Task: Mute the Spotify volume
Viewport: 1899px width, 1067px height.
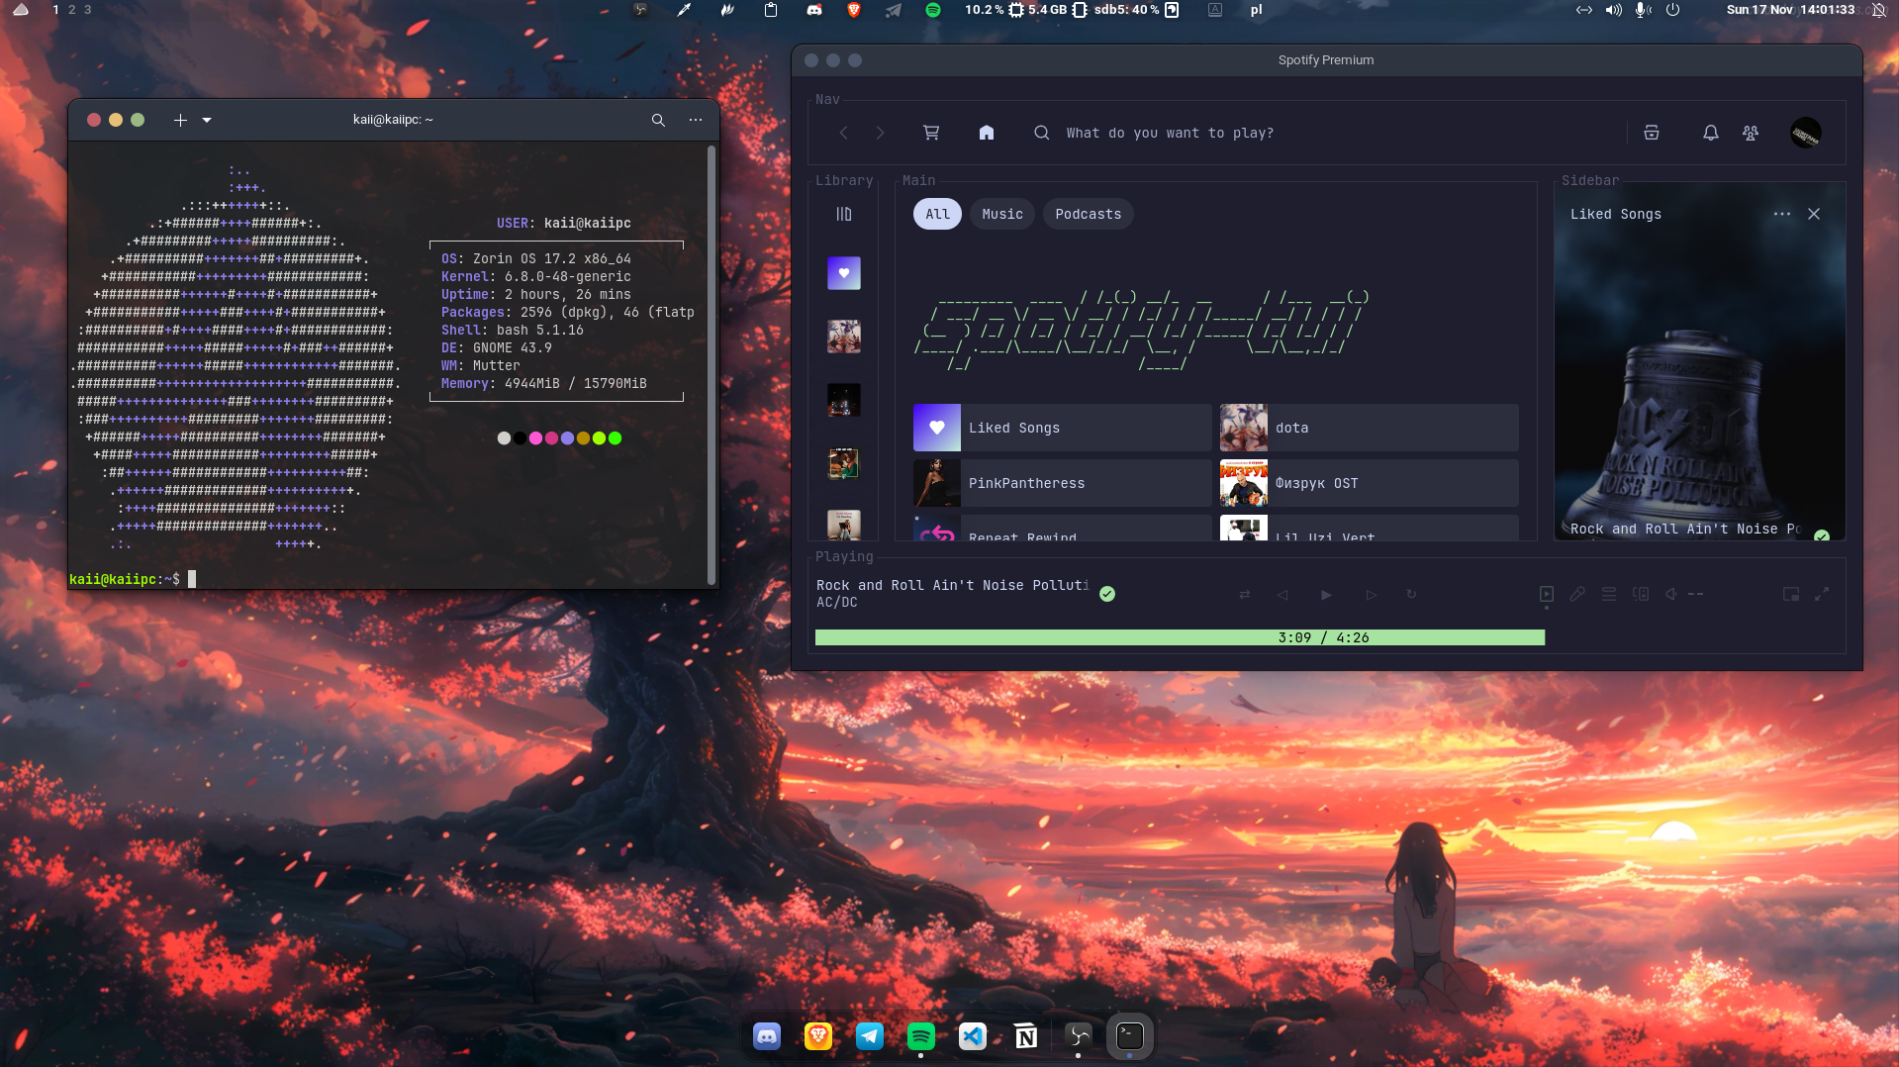Action: [1669, 595]
